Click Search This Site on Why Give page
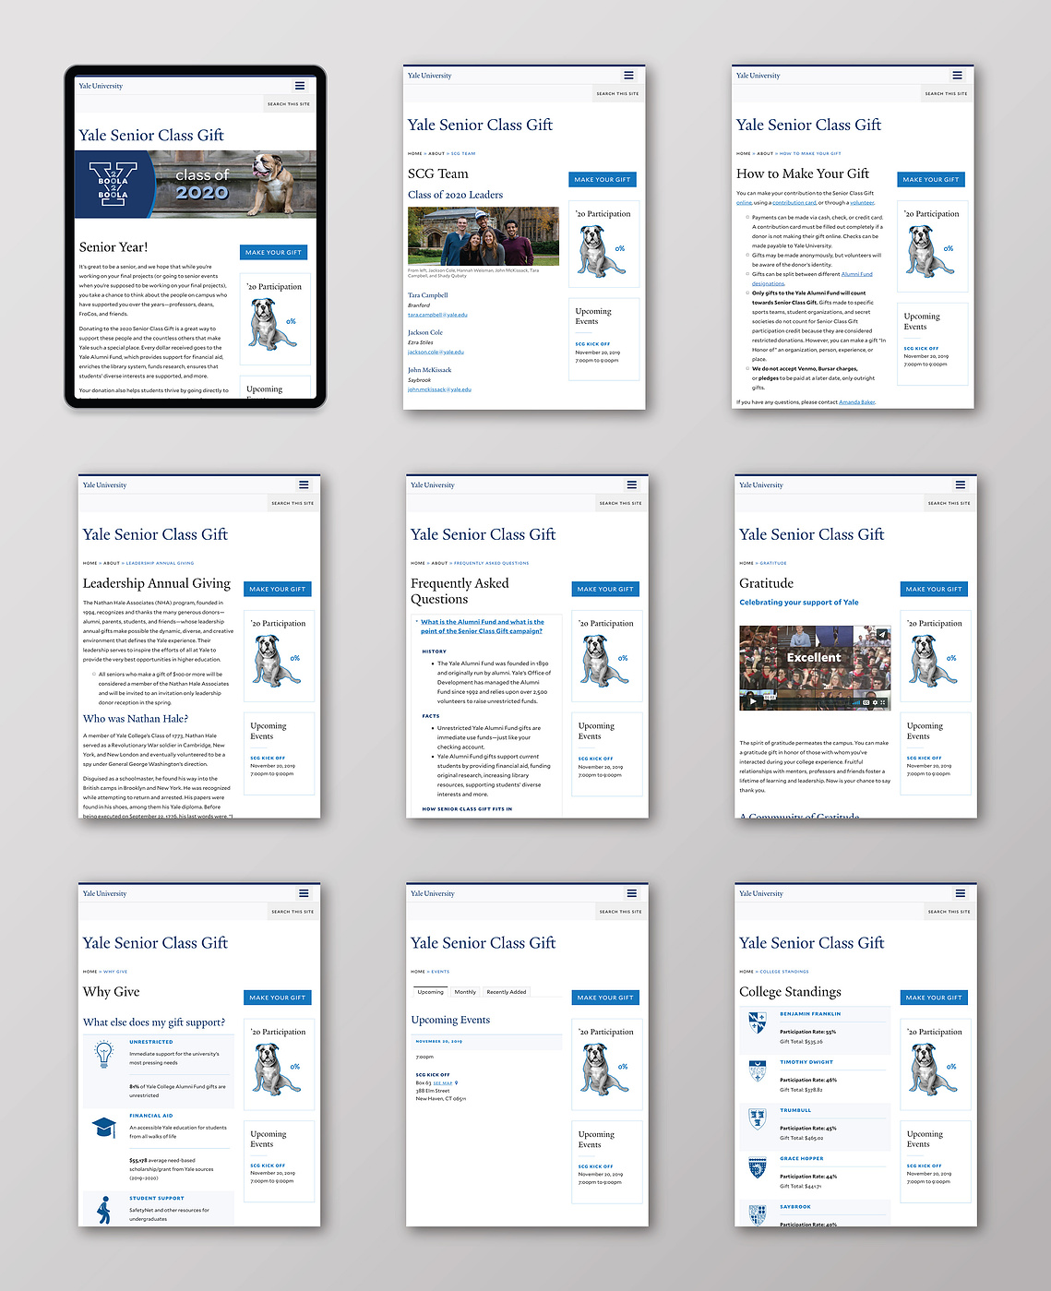 pos(293,912)
